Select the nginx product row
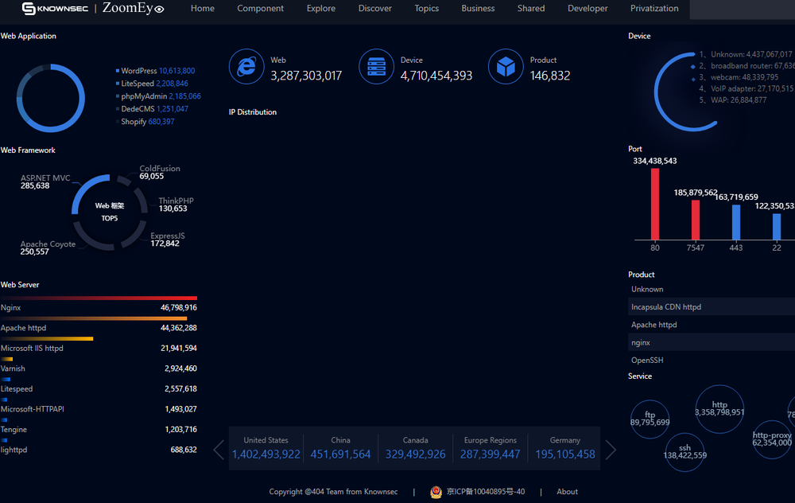795x503 pixels. pyautogui.click(x=712, y=342)
